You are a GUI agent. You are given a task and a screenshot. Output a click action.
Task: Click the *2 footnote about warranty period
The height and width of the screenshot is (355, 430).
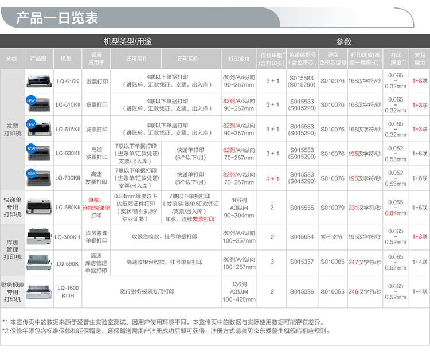pyautogui.click(x=166, y=331)
